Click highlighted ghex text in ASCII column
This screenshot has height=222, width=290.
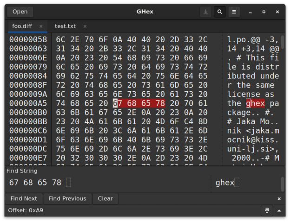255,103
